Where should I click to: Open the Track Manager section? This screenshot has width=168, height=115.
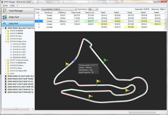pos(18,11)
